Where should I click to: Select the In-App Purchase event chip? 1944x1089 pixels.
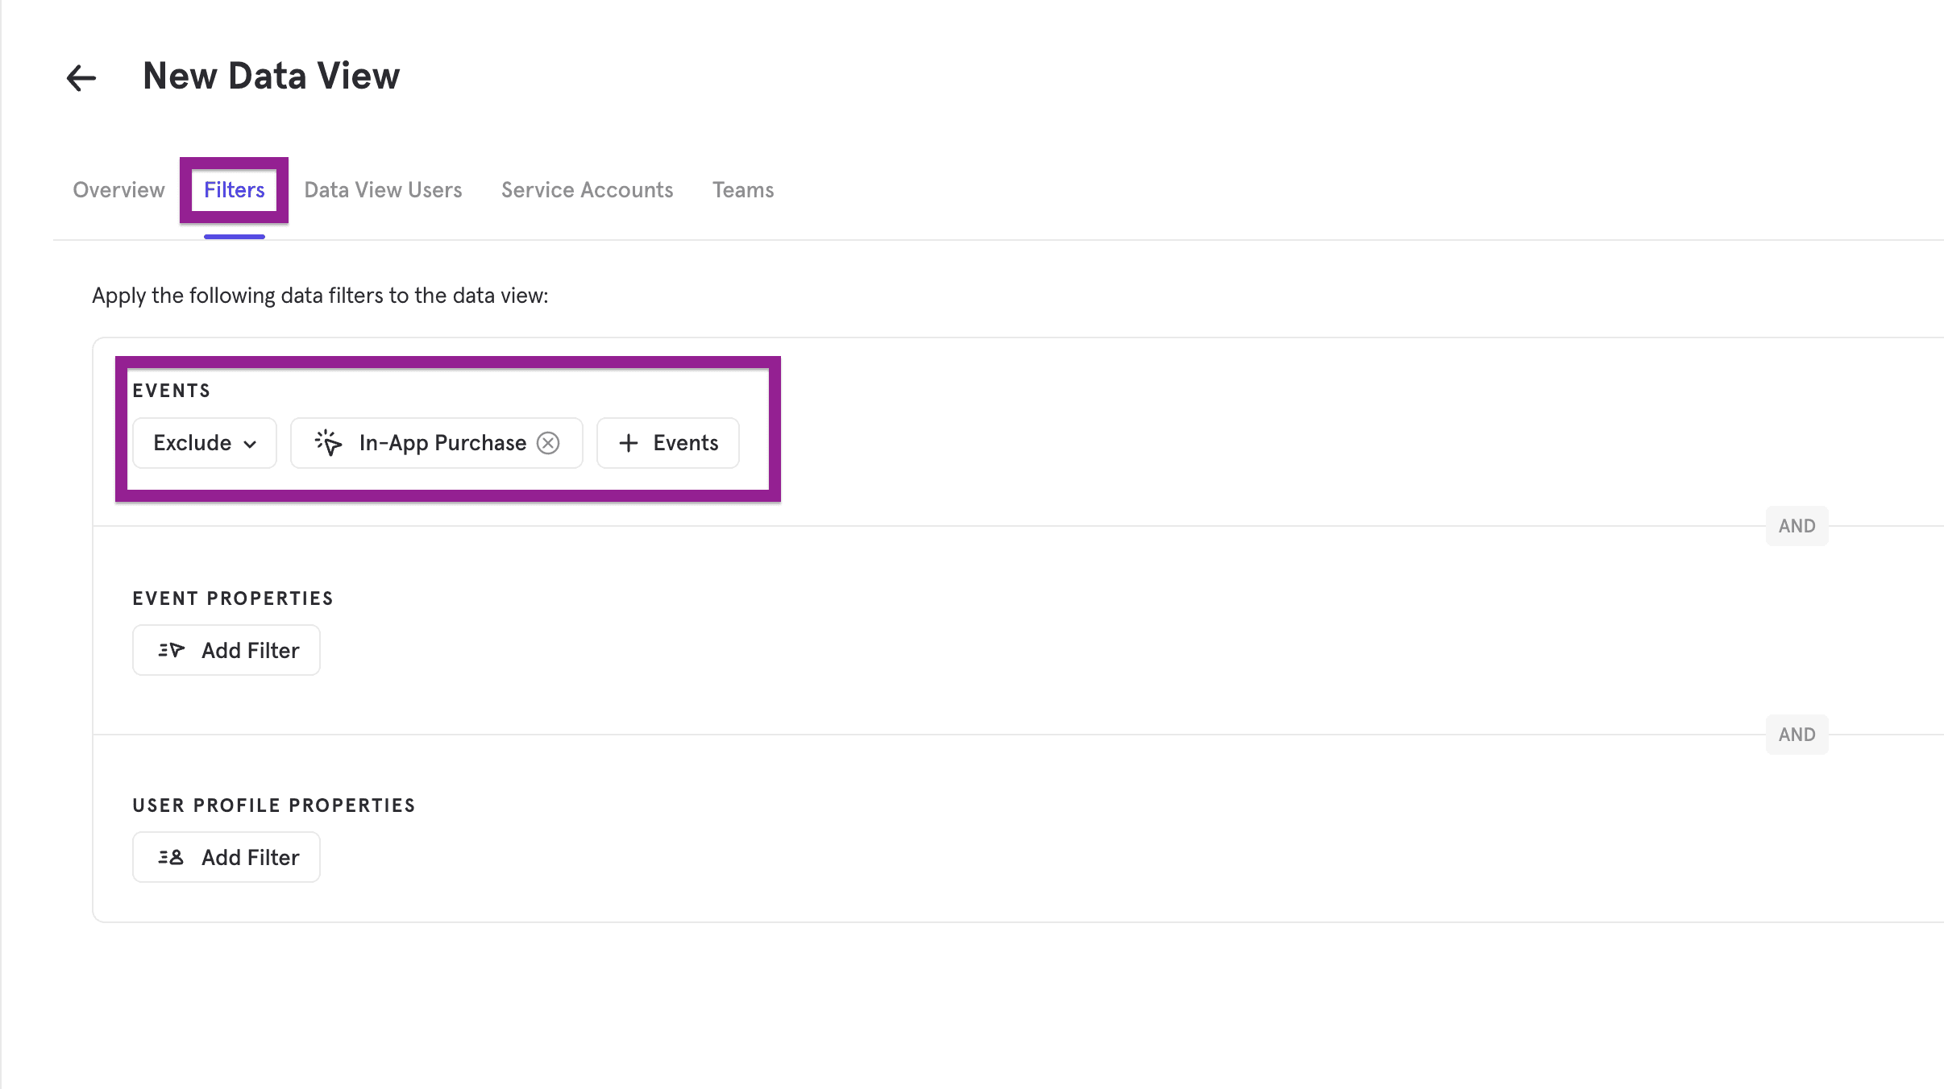pyautogui.click(x=436, y=442)
